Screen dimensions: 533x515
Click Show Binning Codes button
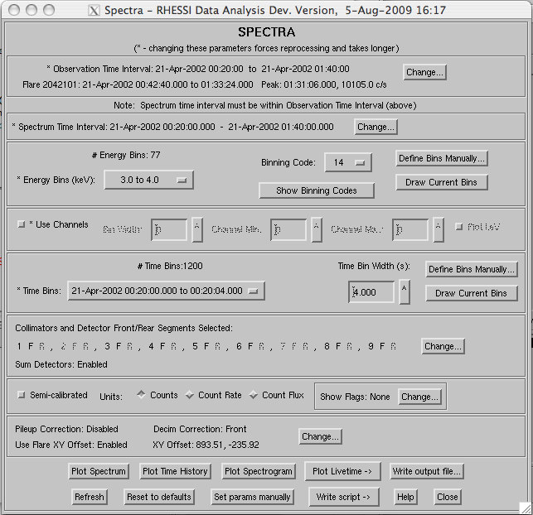(x=316, y=190)
